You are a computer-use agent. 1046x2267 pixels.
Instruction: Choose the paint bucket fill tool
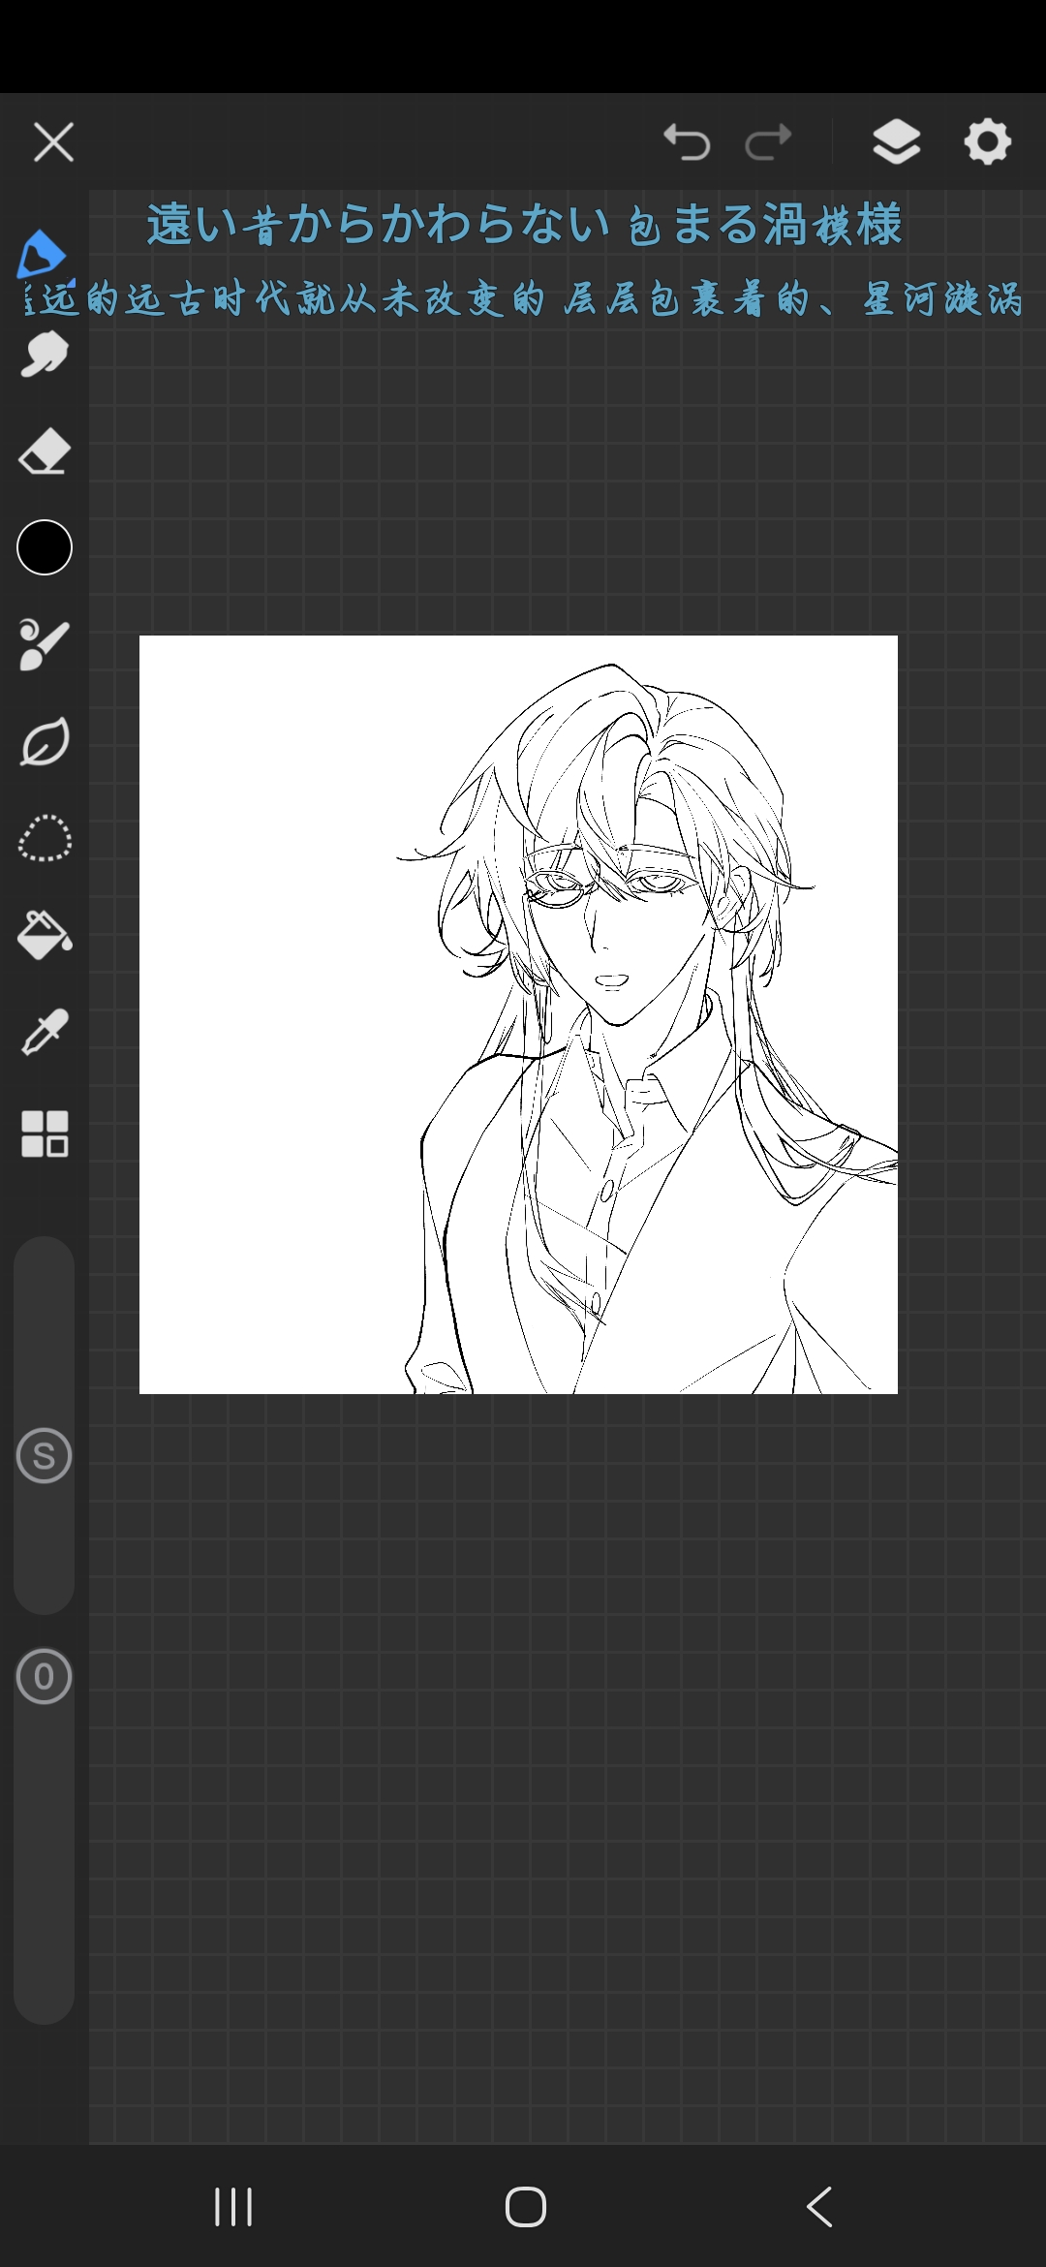coord(45,936)
